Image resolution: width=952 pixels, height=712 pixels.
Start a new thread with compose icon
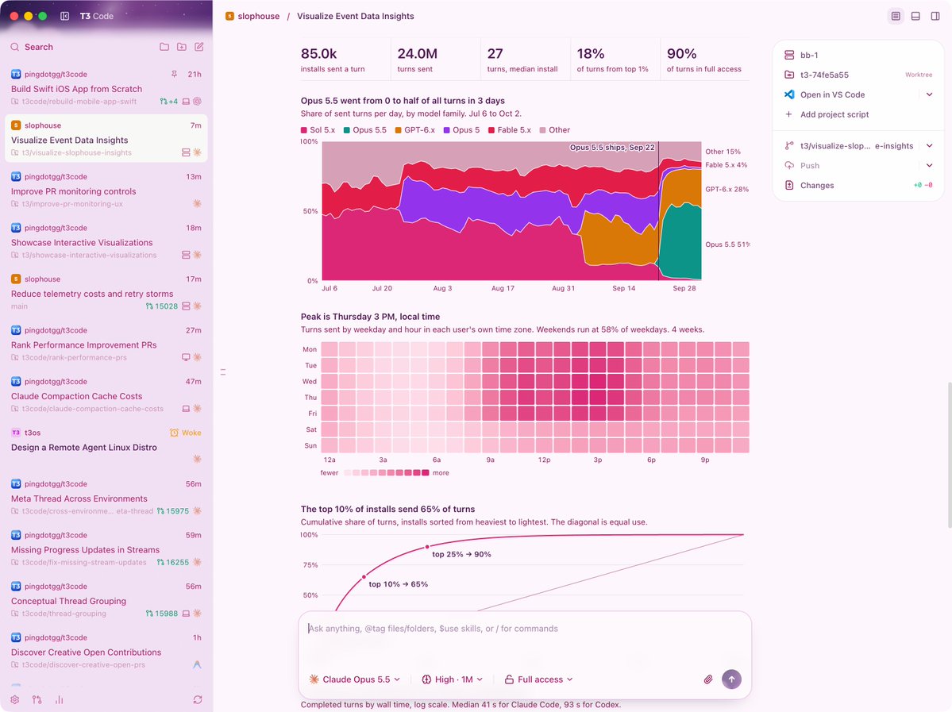coord(199,47)
